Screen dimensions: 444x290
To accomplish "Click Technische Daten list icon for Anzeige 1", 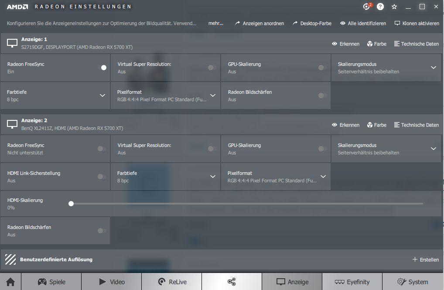I will (397, 44).
